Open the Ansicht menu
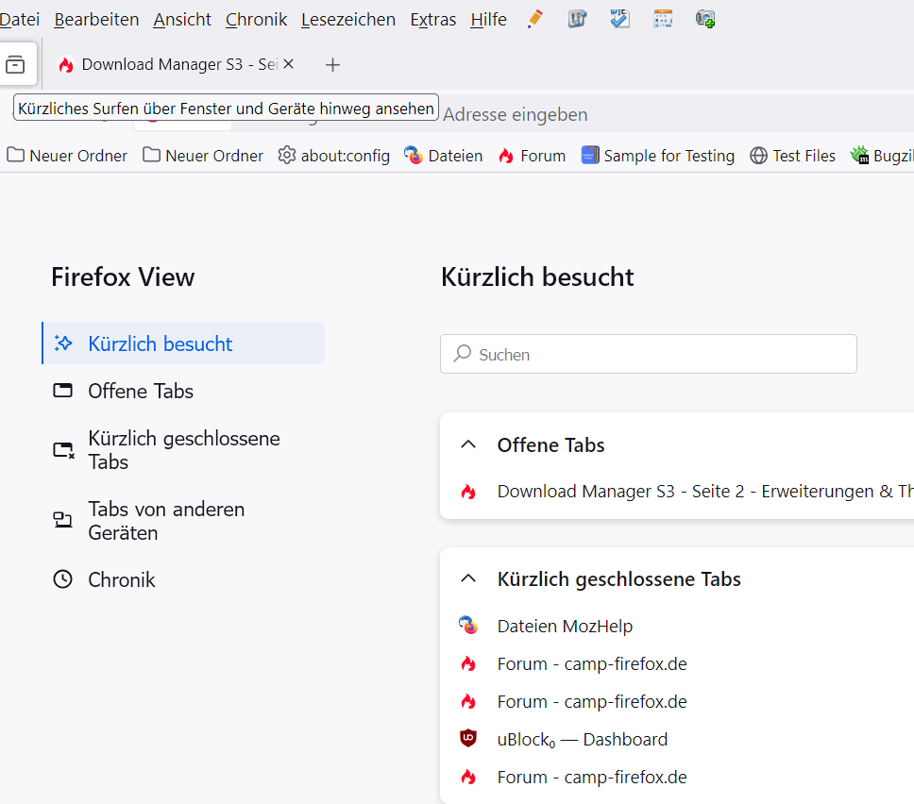914x804 pixels. point(182,19)
